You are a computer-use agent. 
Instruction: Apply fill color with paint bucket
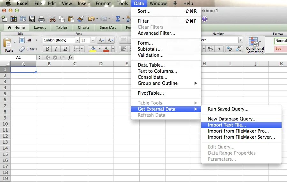pyautogui.click(x=93, y=49)
